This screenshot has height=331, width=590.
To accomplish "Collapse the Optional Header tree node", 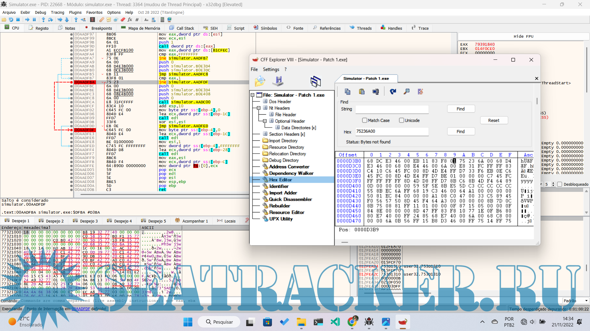I will 265,121.
